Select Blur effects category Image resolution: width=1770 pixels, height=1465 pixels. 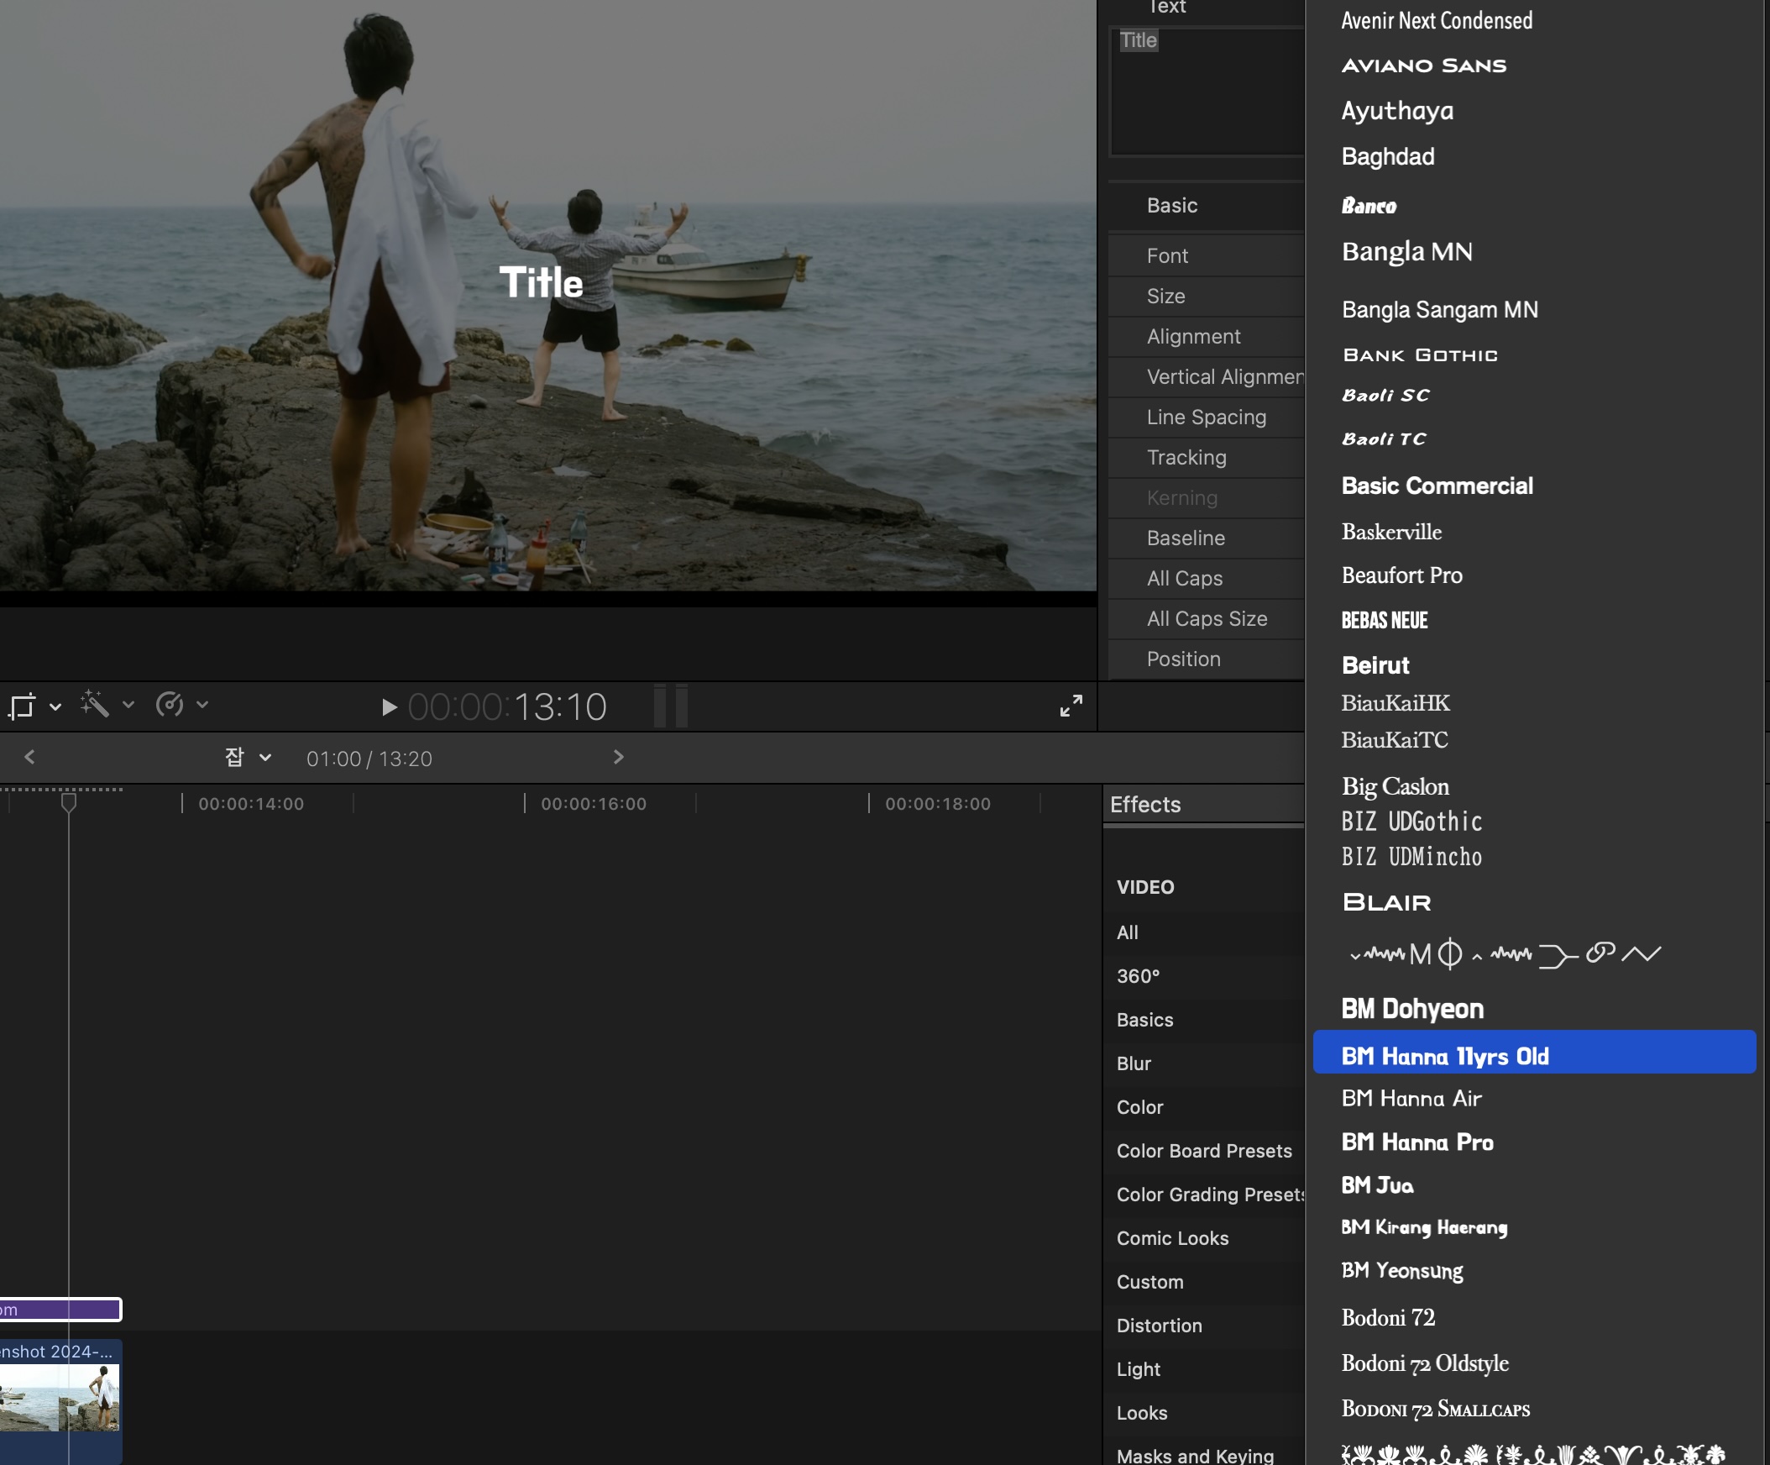coord(1134,1063)
